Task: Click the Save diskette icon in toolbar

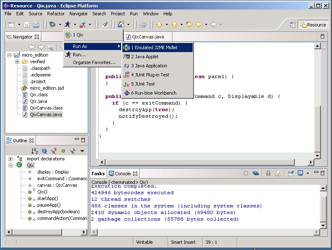Action: [x=27, y=24]
